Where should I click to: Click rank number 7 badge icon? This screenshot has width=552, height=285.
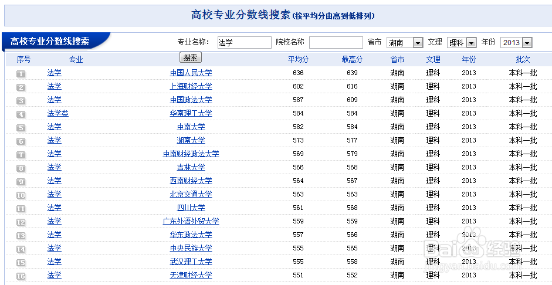[21, 155]
